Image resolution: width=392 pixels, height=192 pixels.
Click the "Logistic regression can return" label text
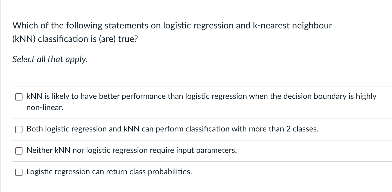[109, 172]
